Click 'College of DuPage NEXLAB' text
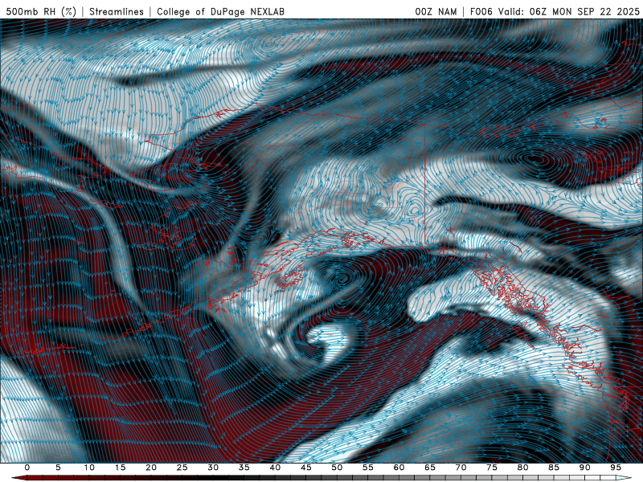 (220, 12)
